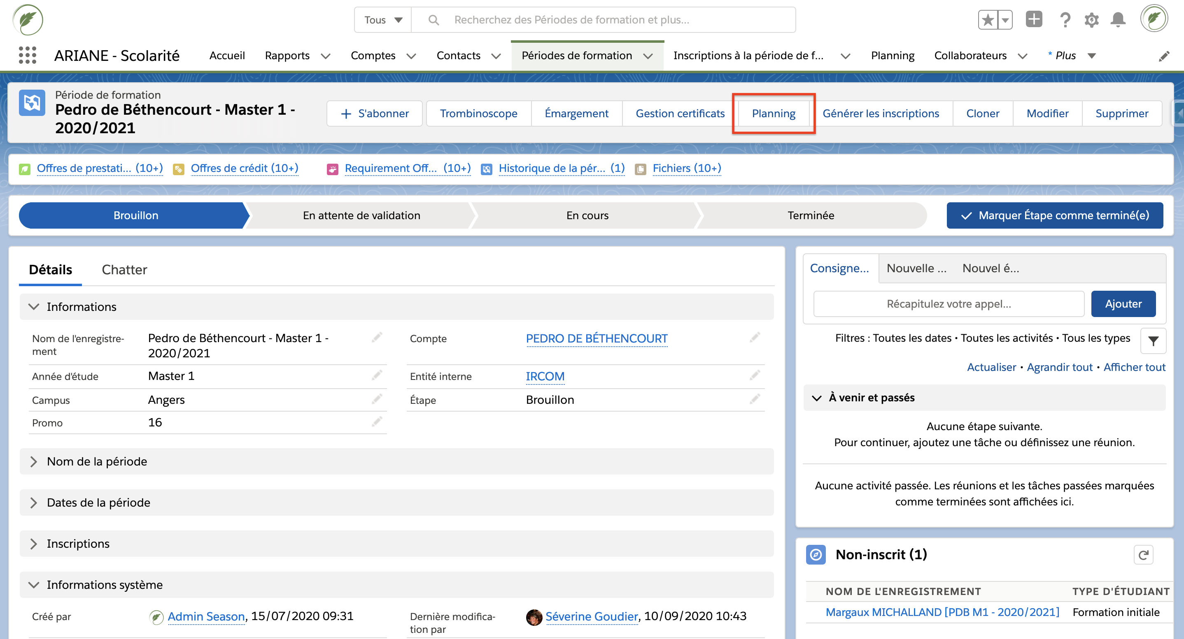Open the App Launcher grid icon
This screenshot has width=1184, height=639.
pyautogui.click(x=28, y=56)
